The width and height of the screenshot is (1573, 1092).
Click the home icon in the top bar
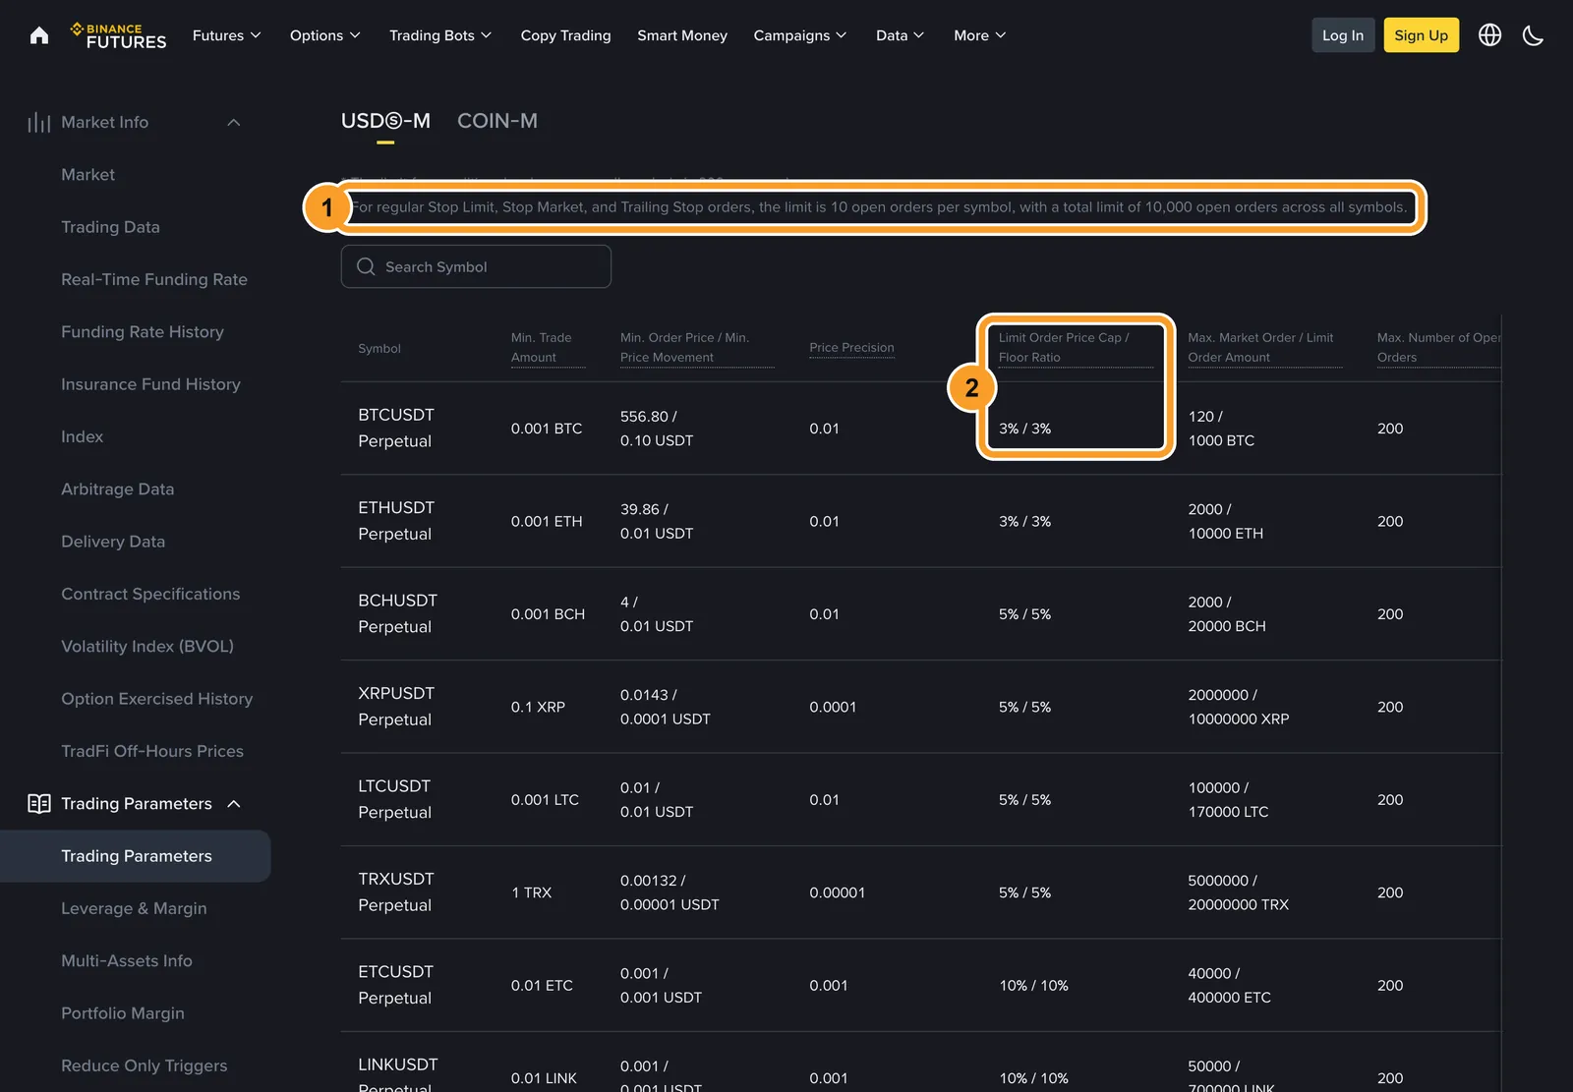pyautogui.click(x=39, y=35)
